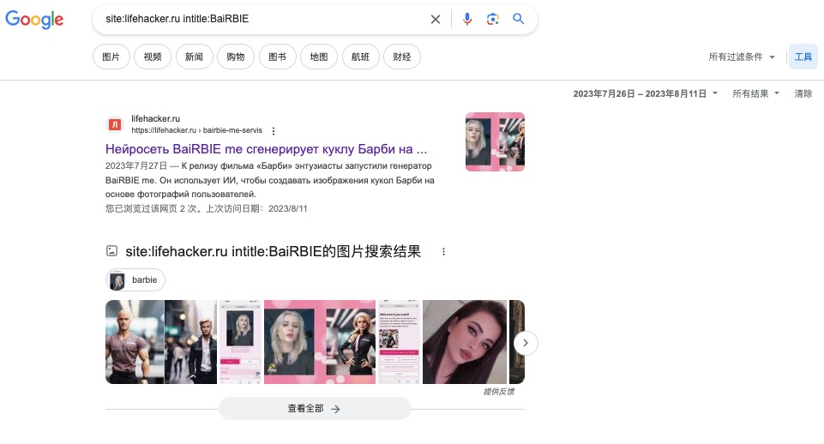Screen dimensions: 824x444
Task: Open the date range dropdown
Action: point(646,93)
